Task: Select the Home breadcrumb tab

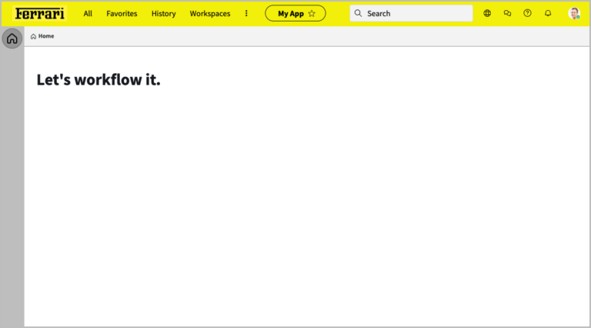Action: tap(42, 36)
